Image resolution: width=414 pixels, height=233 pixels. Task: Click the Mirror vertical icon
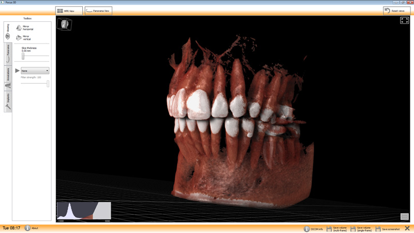(x=19, y=38)
